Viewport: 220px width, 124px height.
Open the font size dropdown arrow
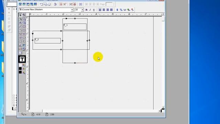[x=82, y=10]
